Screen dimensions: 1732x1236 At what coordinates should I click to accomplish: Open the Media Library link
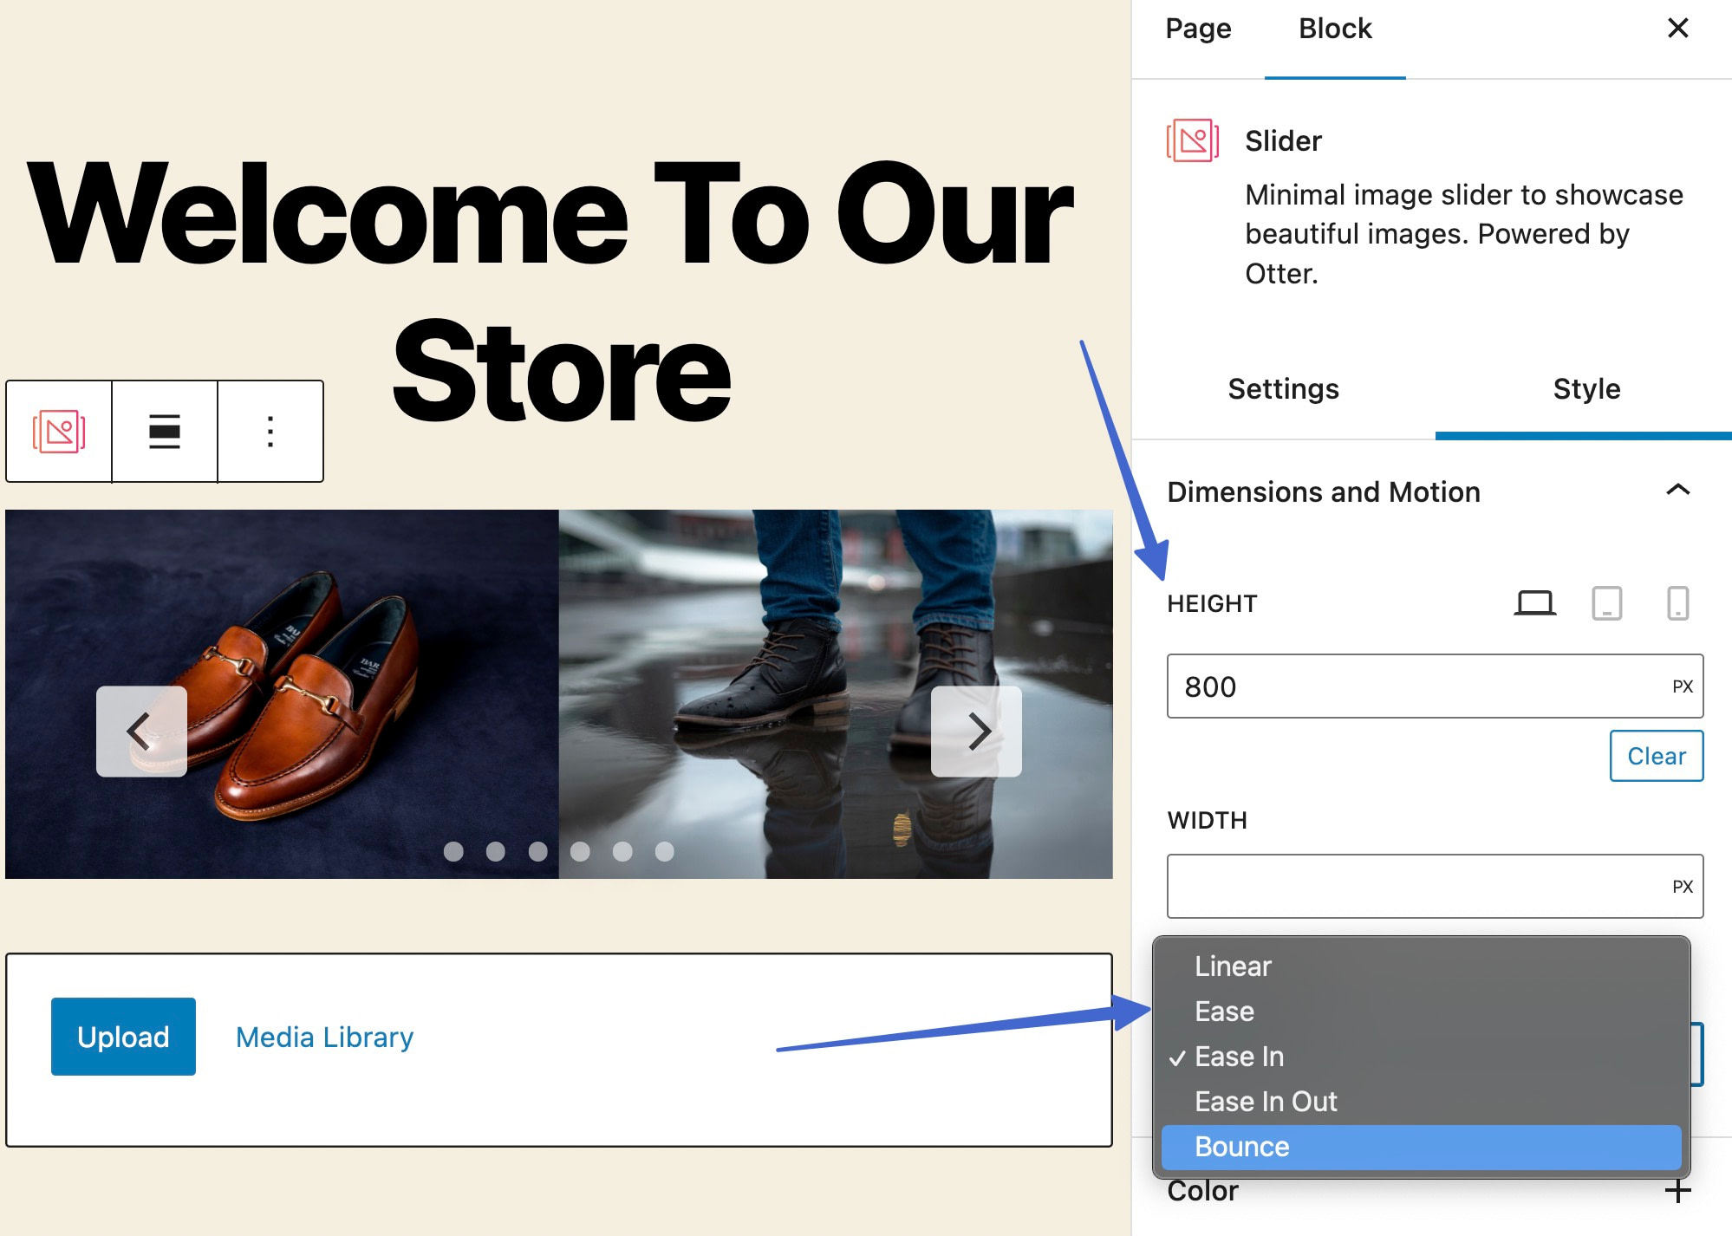324,1037
